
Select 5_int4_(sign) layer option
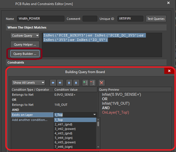(75, 138)
